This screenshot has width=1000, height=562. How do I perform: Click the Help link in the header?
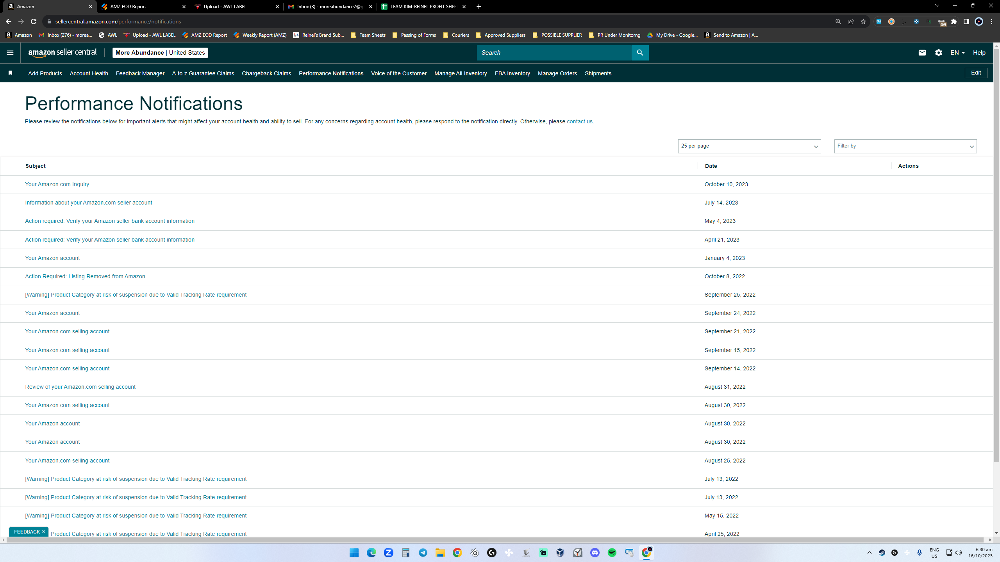tap(979, 53)
